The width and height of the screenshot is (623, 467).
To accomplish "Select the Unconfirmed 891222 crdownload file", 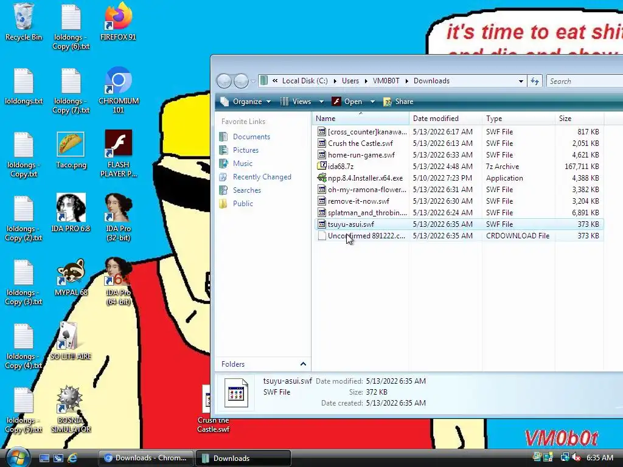I will click(459, 236).
